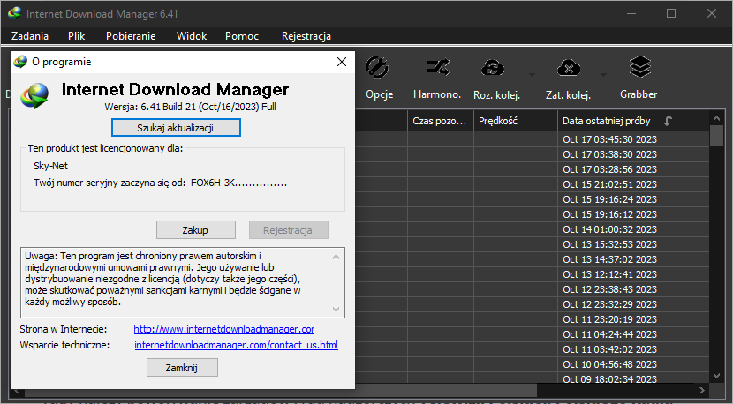Image resolution: width=733 pixels, height=404 pixels.
Task: Click the Sky-Net licensee name
Action: coord(50,166)
